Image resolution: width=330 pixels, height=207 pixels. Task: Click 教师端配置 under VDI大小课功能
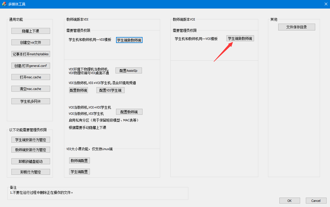[x=79, y=161]
